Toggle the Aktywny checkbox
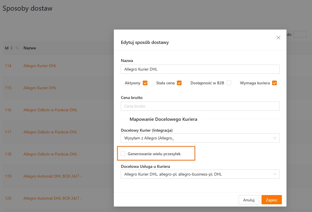The image size is (312, 212). point(145,83)
